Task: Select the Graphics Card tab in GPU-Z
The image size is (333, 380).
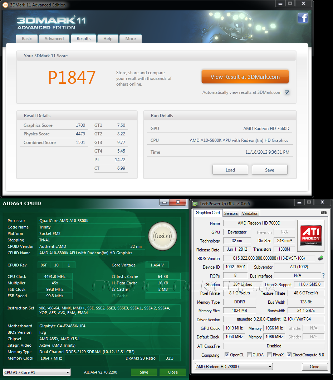Action: [208, 213]
